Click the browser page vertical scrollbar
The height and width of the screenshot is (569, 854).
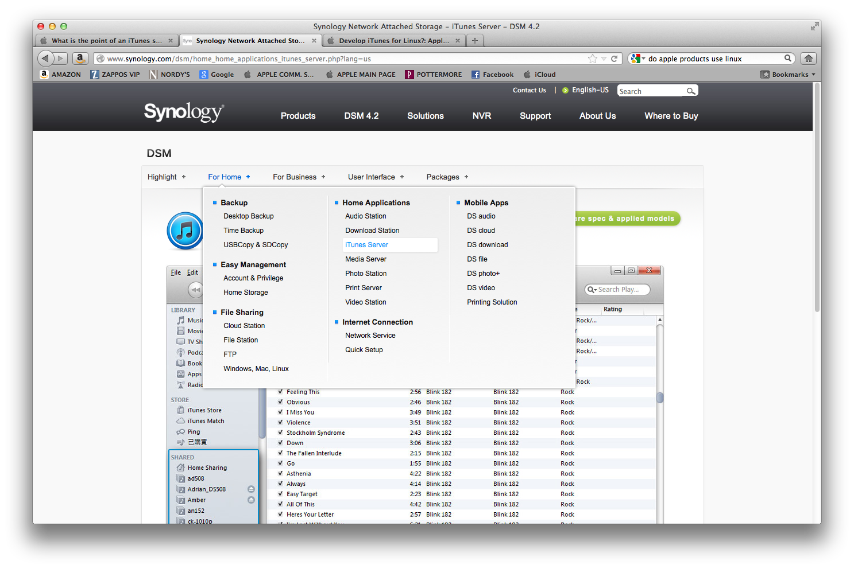coord(817,198)
